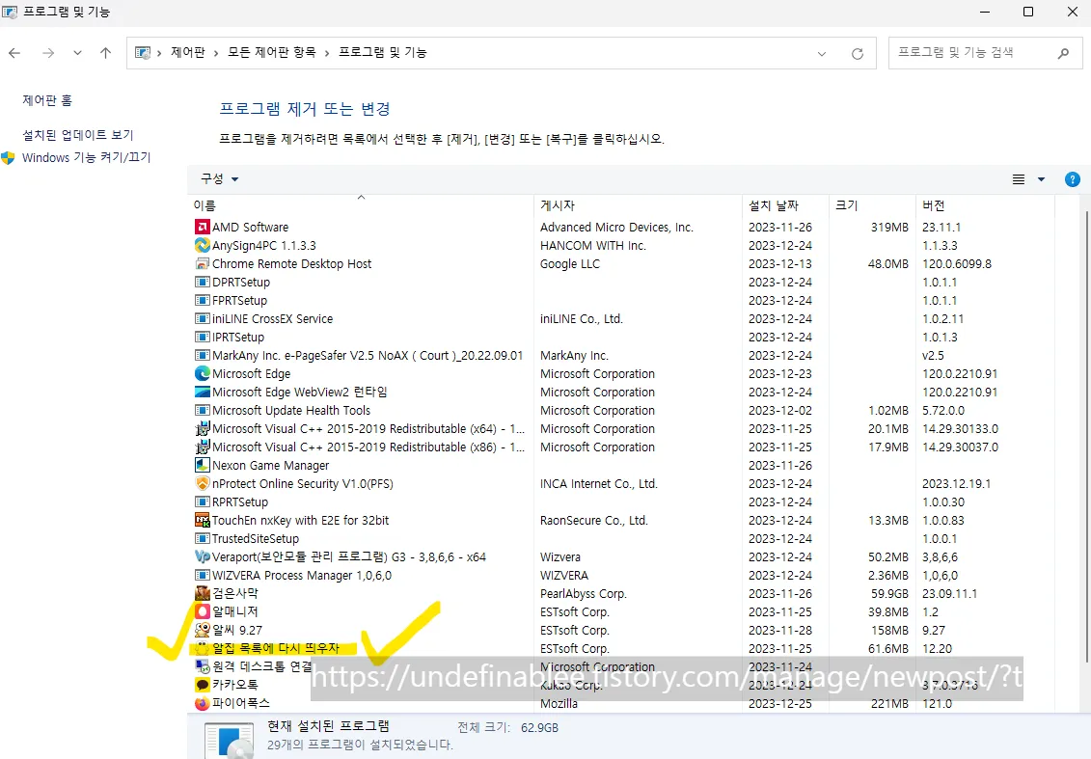Click the Microsoft Edge WebView2 icon
The image size is (1091, 759).
click(202, 392)
